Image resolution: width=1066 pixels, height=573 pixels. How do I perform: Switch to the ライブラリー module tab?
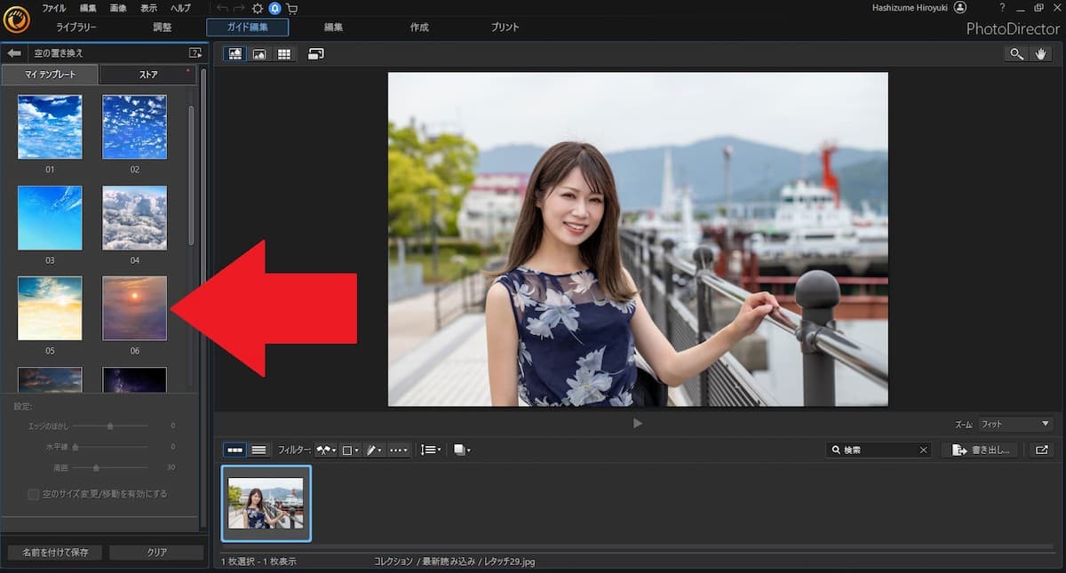[x=76, y=28]
